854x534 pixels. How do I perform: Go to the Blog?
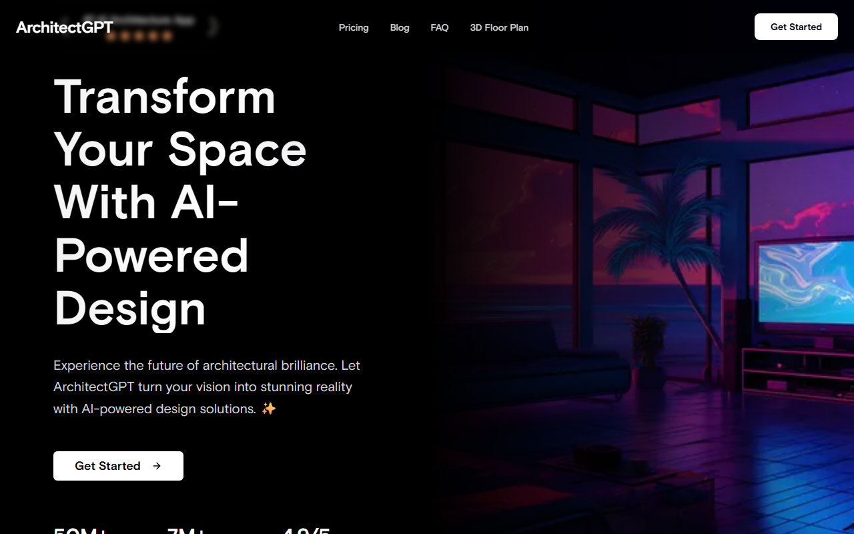400,27
